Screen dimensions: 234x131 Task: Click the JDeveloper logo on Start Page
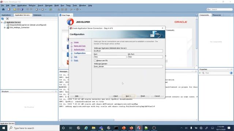(x=70, y=22)
